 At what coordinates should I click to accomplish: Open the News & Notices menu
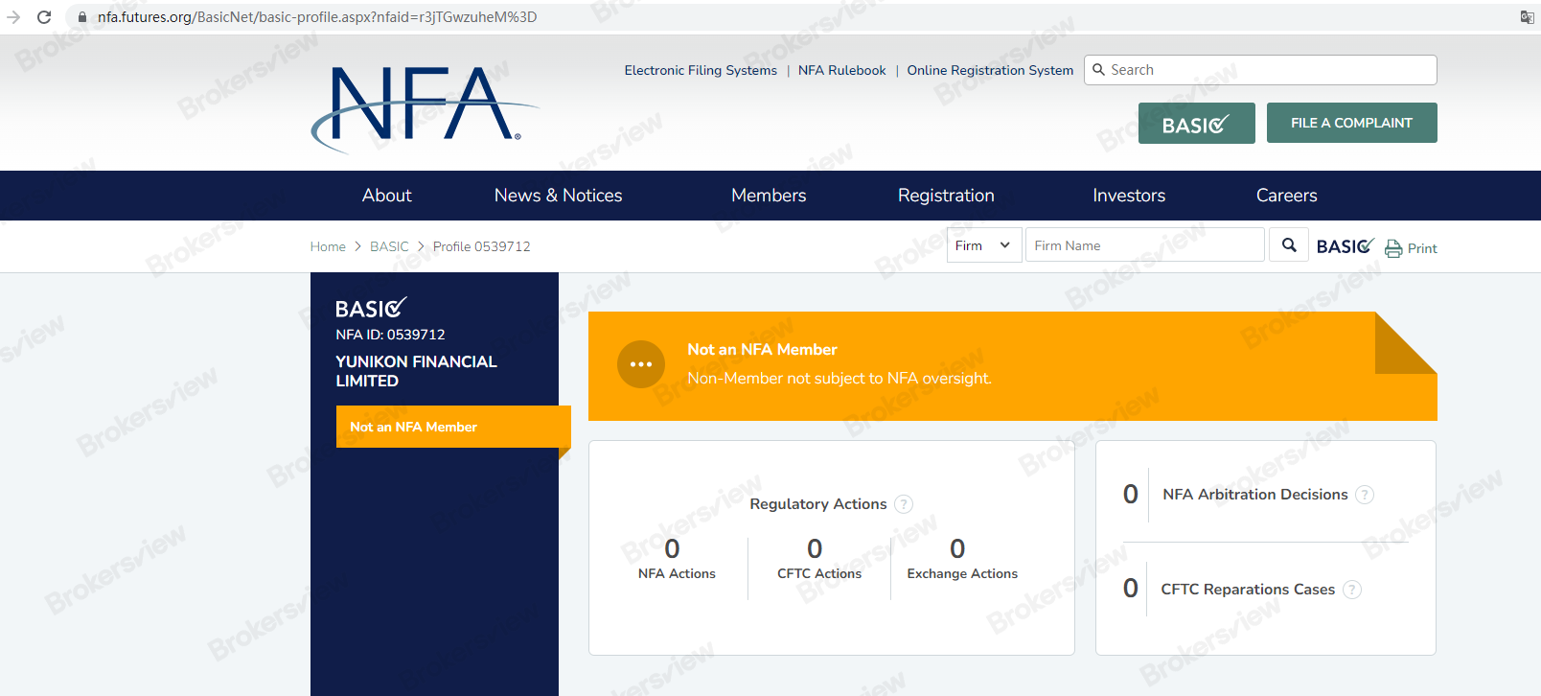pos(558,196)
